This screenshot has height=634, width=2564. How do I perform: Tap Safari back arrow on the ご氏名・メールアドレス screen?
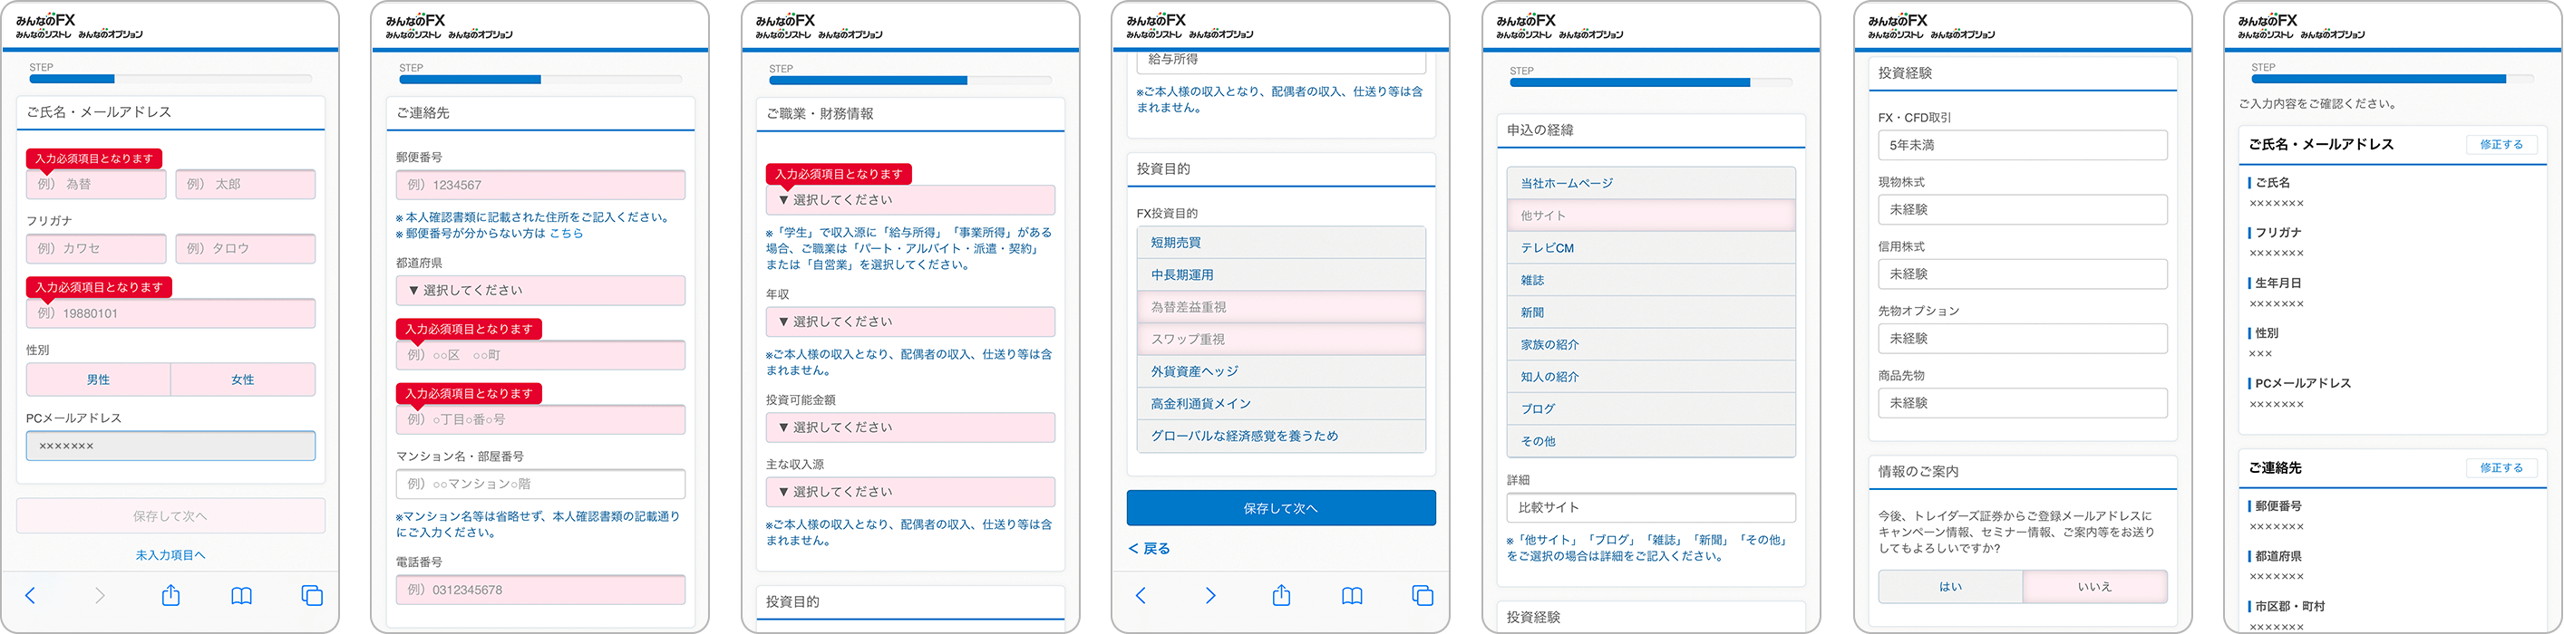[30, 595]
